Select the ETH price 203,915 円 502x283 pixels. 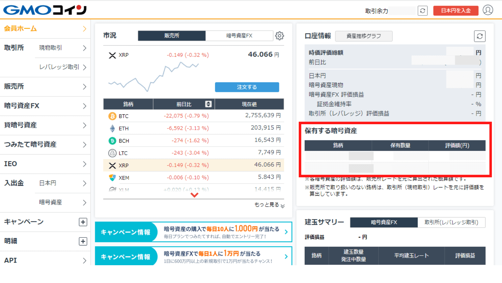(x=266, y=128)
